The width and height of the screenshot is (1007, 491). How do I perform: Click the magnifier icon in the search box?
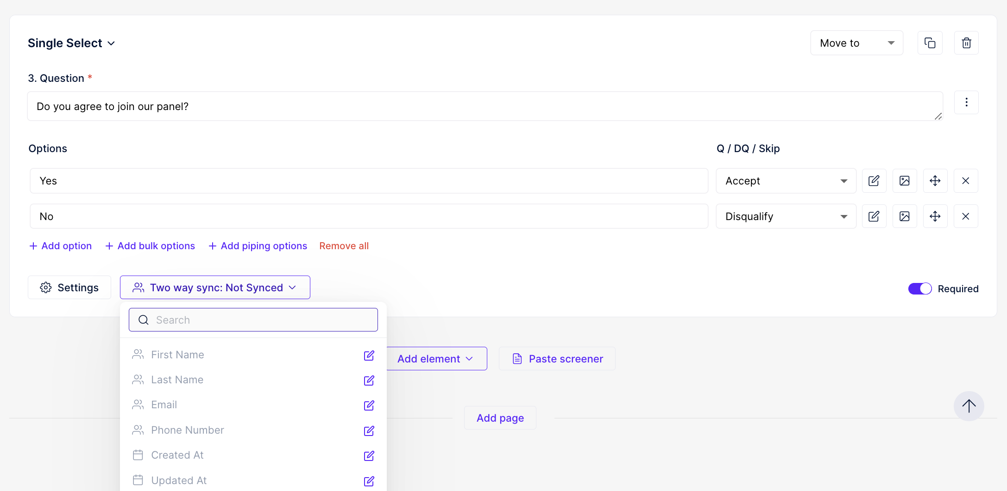(x=144, y=320)
